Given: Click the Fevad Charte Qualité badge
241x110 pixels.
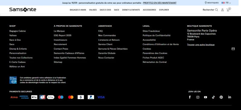Looking at the screenshot, I should pos(13,80).
